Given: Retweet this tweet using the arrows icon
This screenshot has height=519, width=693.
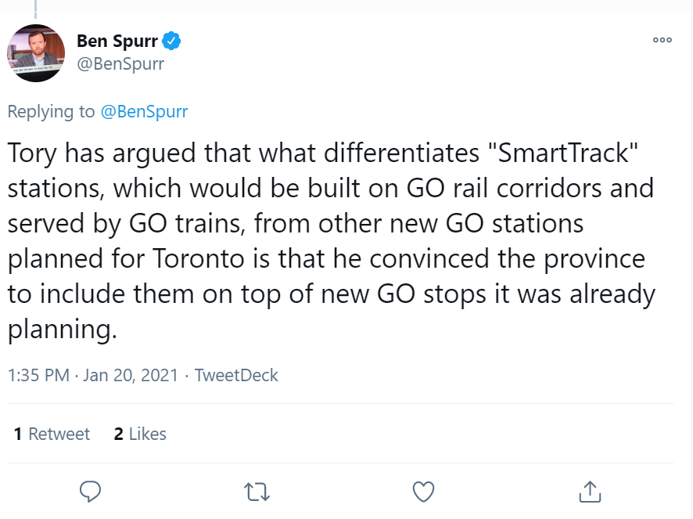Looking at the screenshot, I should [x=256, y=491].
